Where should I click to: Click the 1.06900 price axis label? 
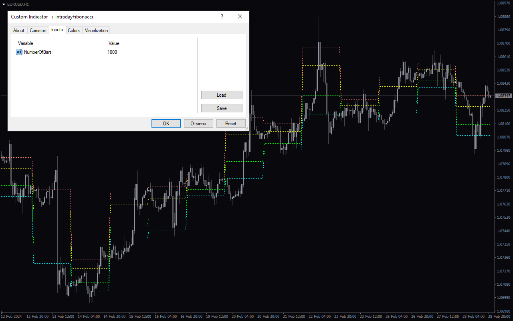point(504,311)
